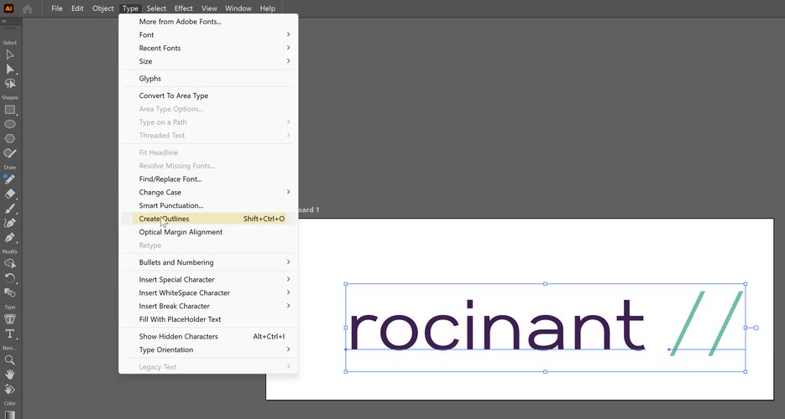Open the Object menu
This screenshot has height=419, width=785.
point(102,8)
